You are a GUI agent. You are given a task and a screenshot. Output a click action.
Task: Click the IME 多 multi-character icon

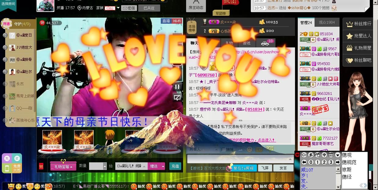point(311,155)
